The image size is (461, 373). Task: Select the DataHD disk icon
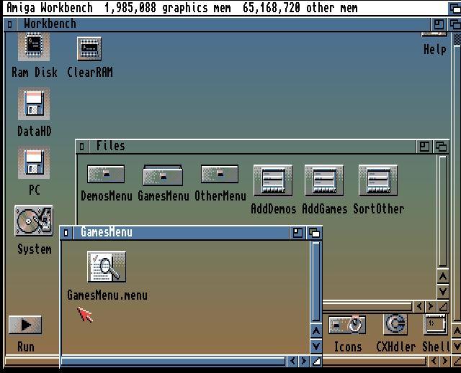(x=34, y=103)
